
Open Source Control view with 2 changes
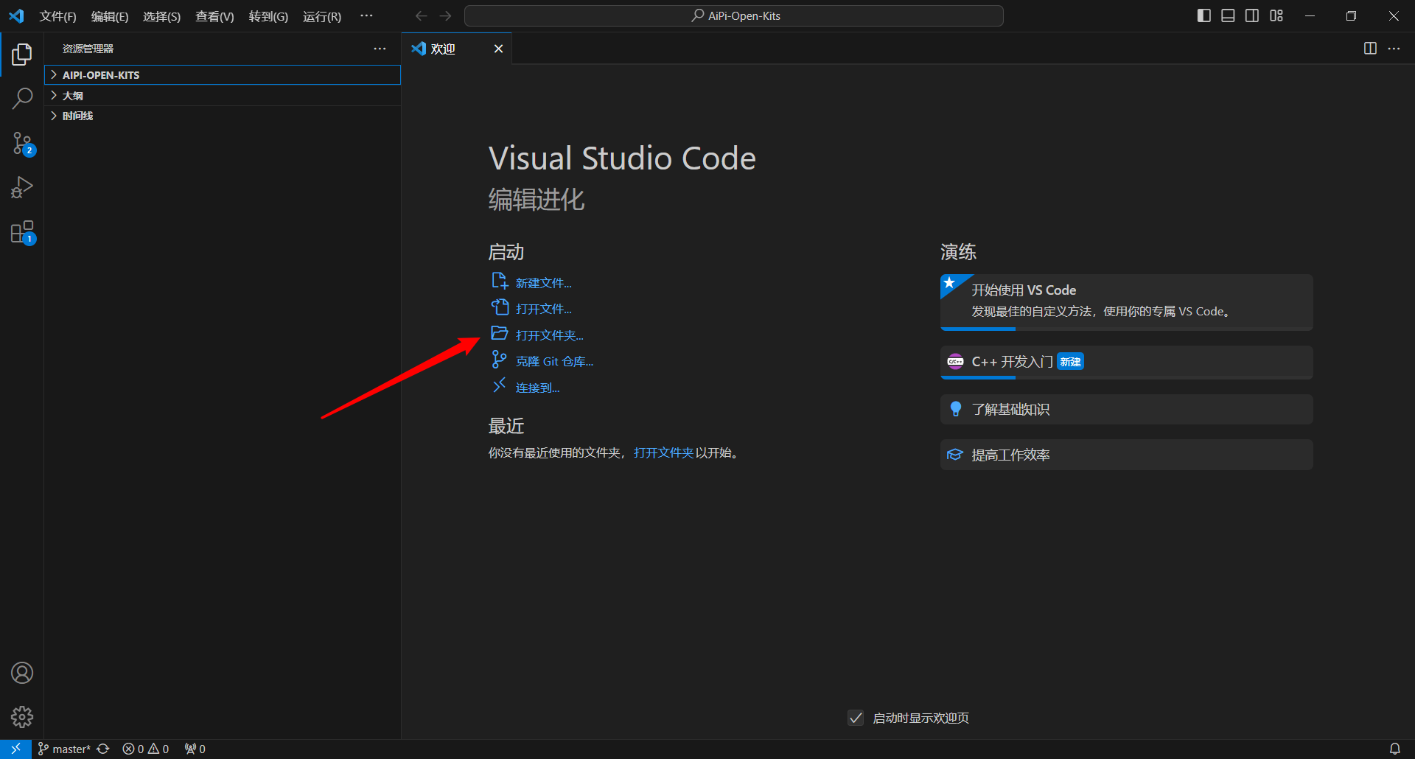[22, 144]
